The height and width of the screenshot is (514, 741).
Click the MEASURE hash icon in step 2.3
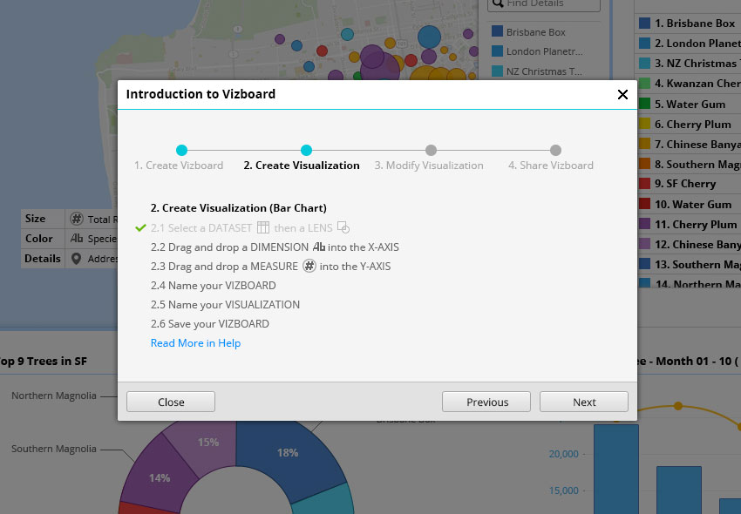coord(309,266)
